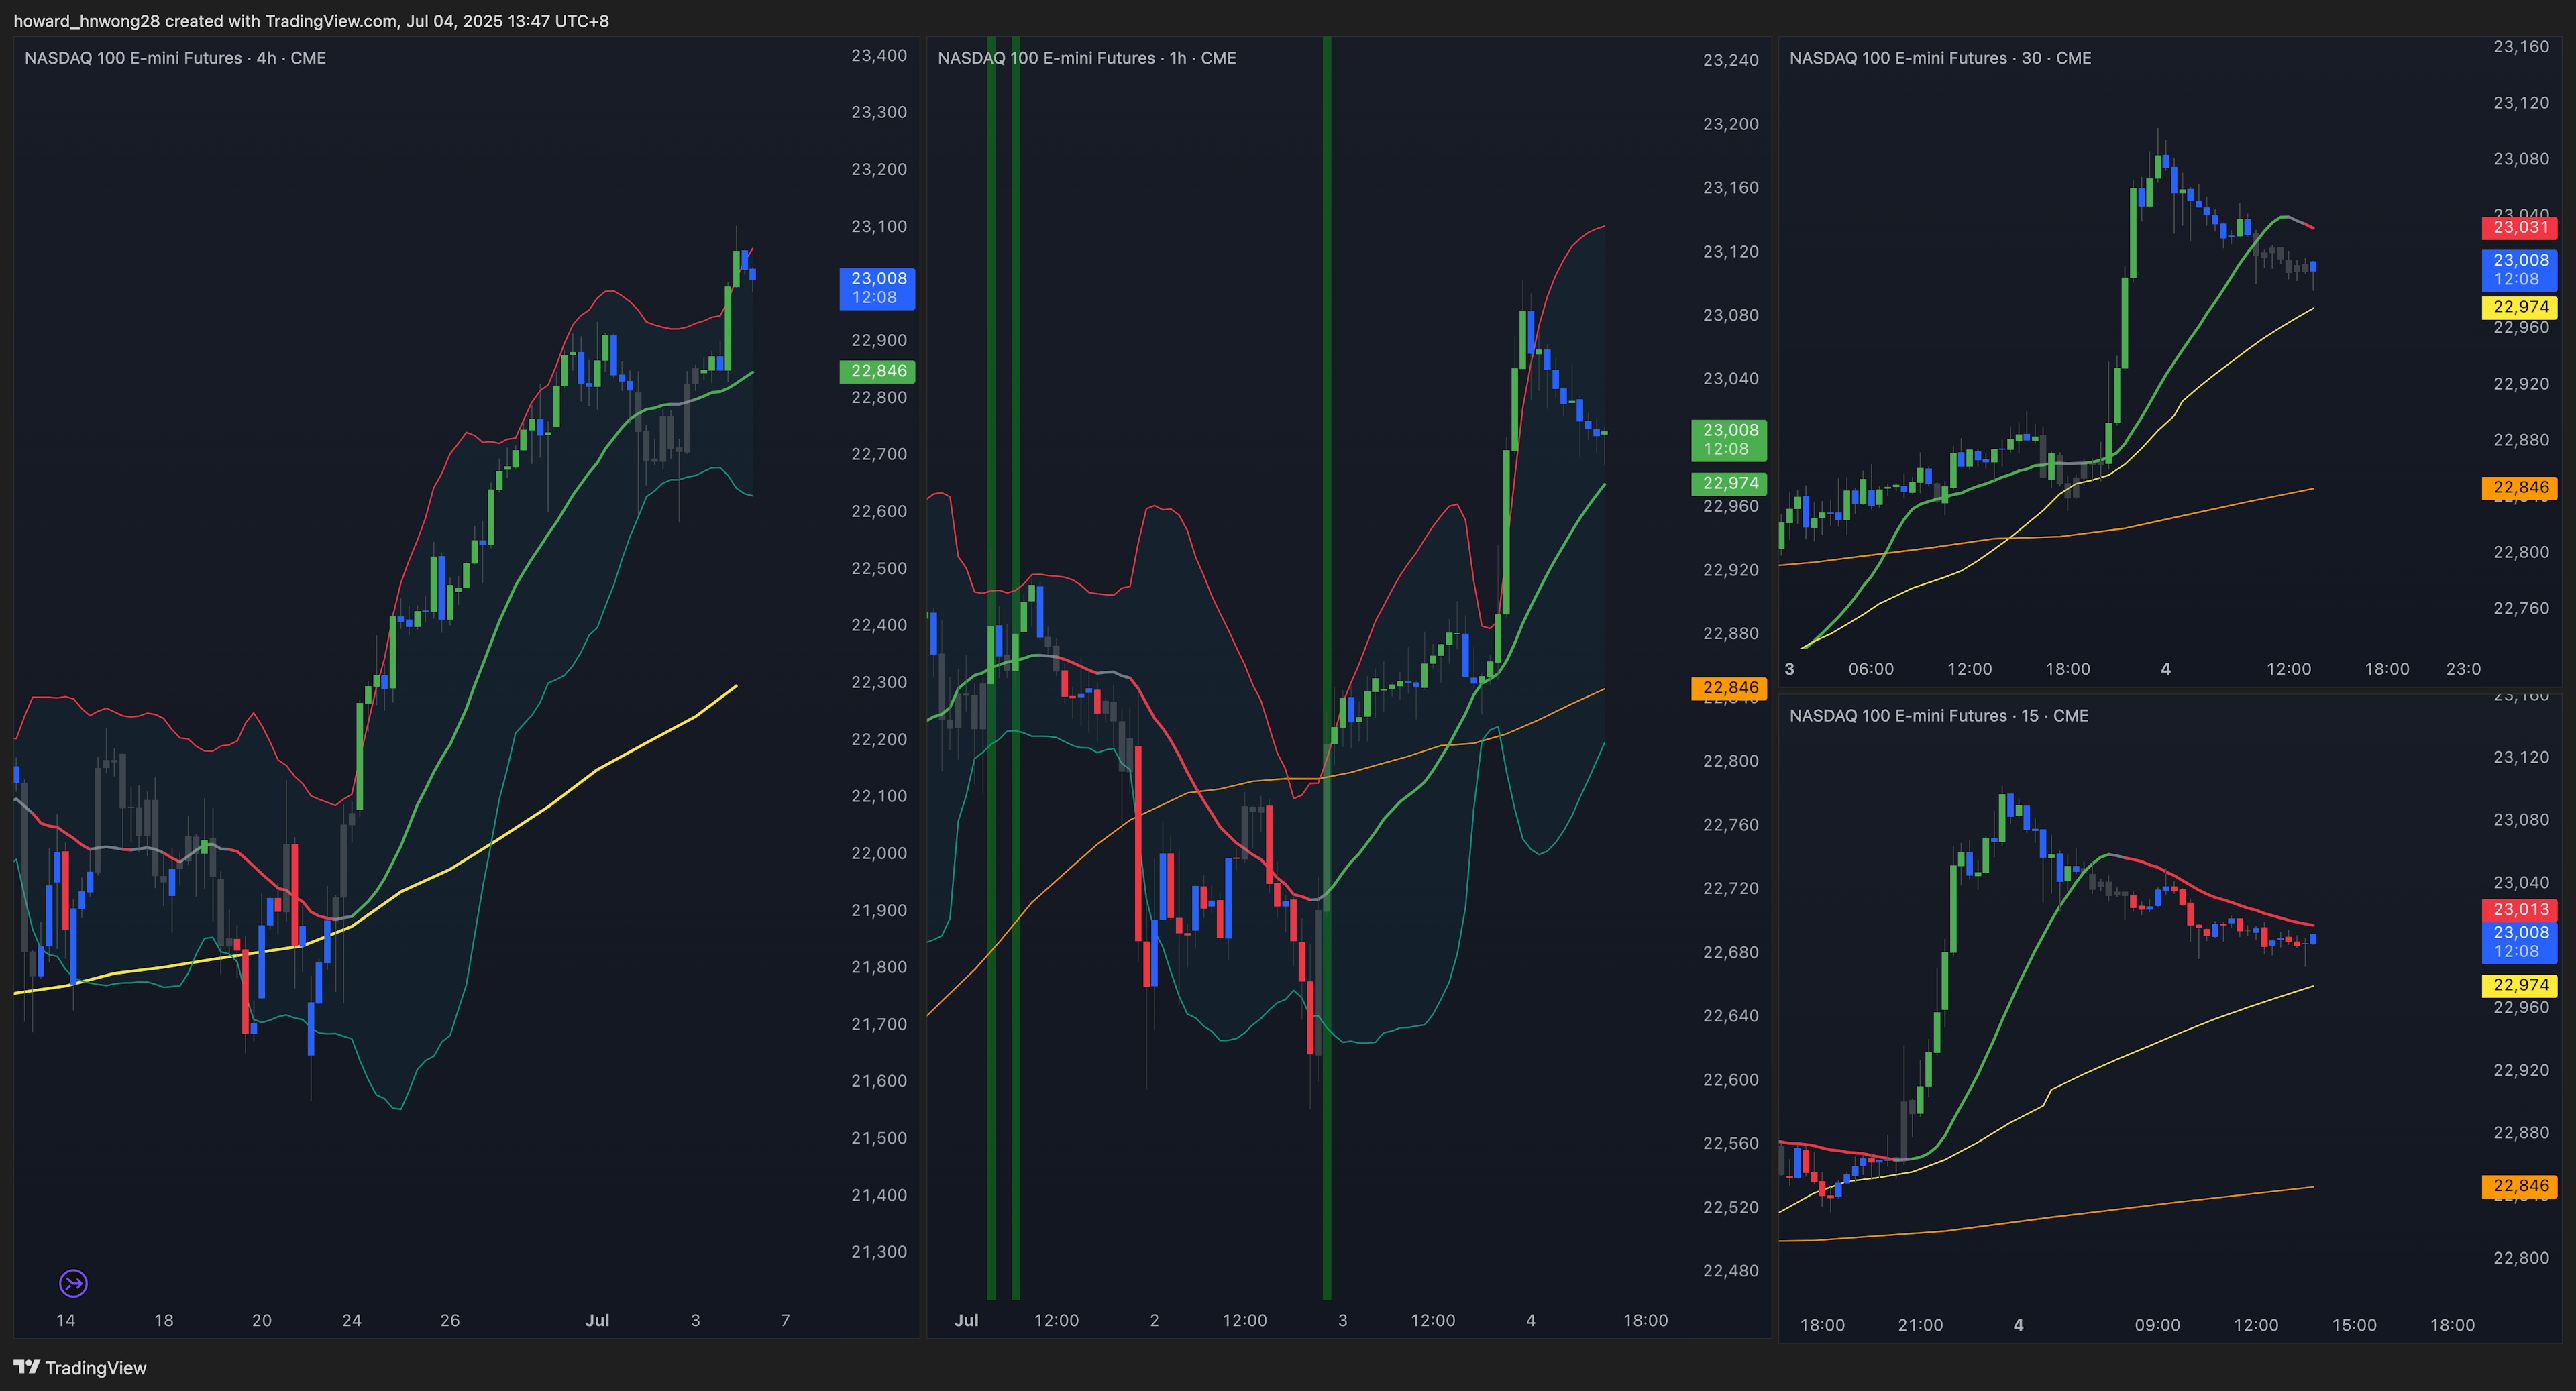Click the yellow 22,974 price label on 30-minute chart
The image size is (2576, 1391).
click(x=2520, y=307)
